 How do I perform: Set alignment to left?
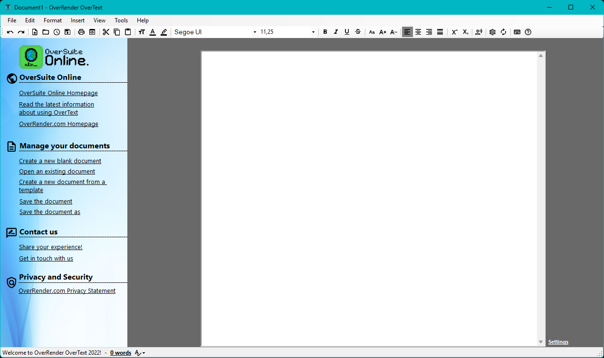pos(407,32)
